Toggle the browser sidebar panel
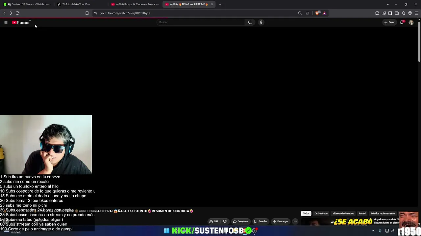Screen dimensions: 421x236 390,13
